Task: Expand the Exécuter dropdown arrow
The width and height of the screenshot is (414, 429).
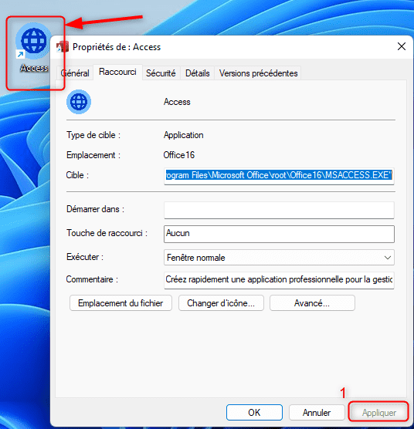Action: [388, 258]
